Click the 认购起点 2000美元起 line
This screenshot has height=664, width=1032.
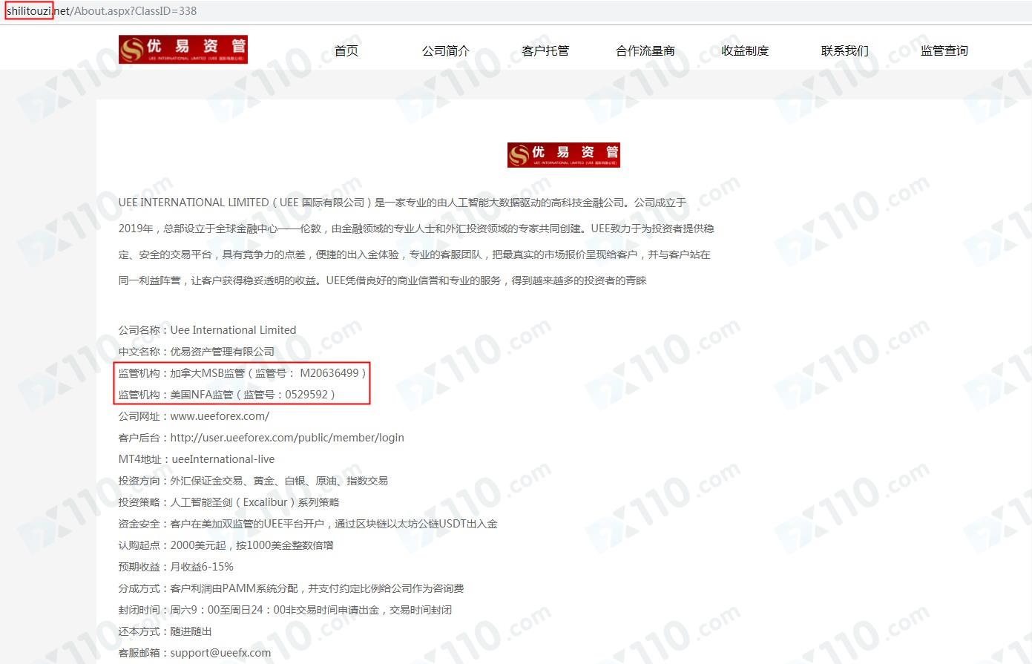[x=226, y=545]
